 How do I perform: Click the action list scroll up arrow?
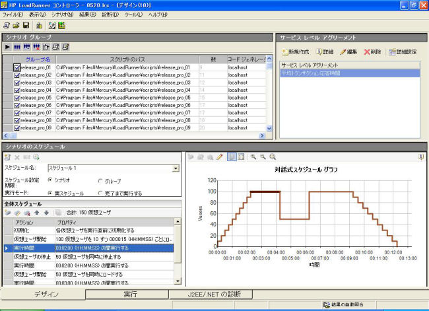pos(178,221)
